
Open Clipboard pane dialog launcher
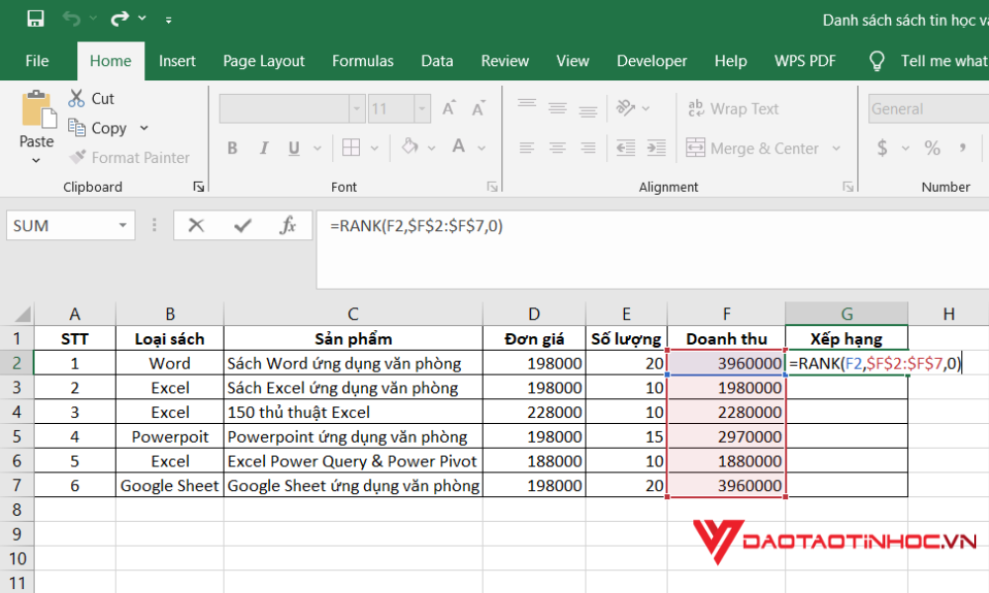pyautogui.click(x=199, y=187)
